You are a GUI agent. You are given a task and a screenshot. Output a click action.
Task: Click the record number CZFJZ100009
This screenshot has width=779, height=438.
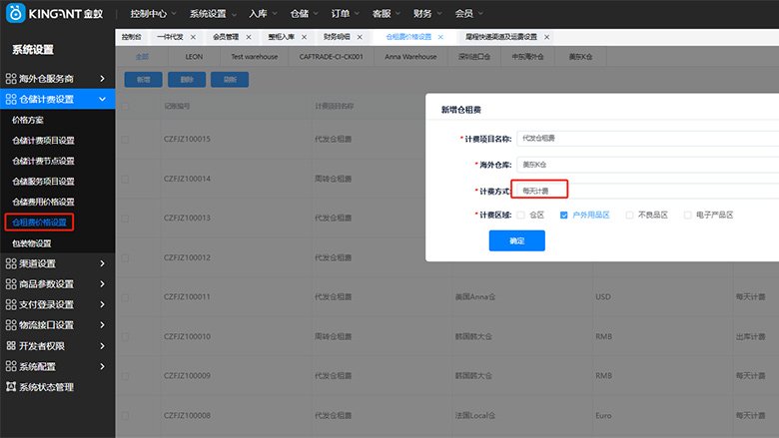(187, 376)
